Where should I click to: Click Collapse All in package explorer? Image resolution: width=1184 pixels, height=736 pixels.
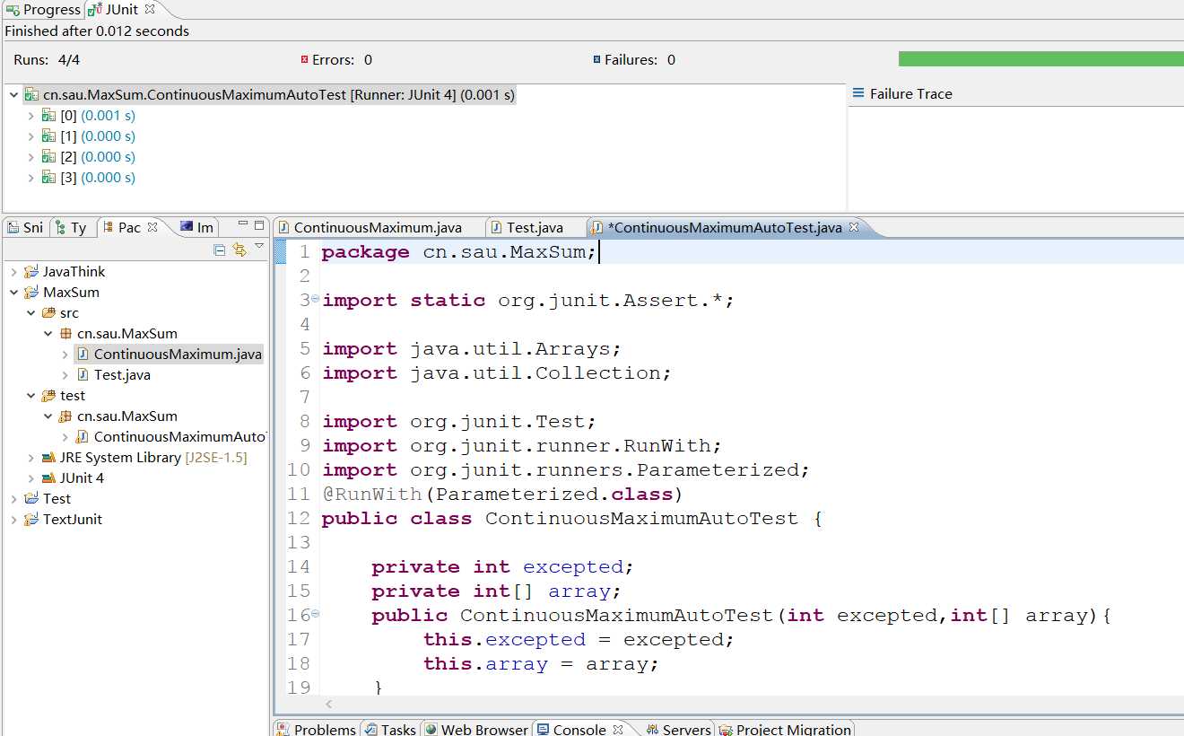pos(220,250)
